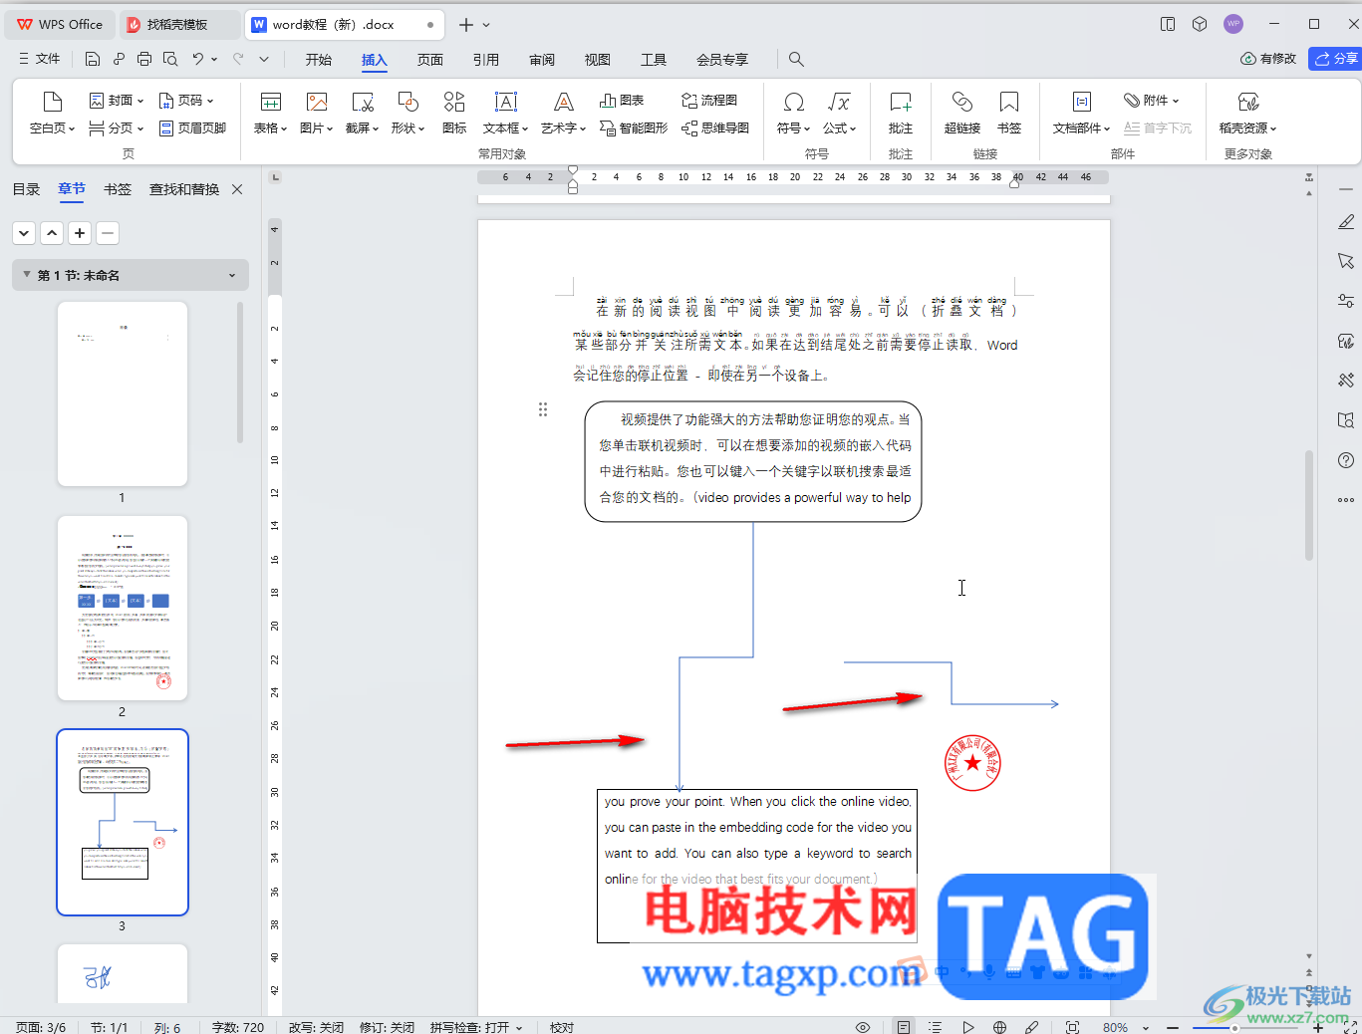Switch to web layout view icon
1362x1034 pixels.
point(1000,1027)
